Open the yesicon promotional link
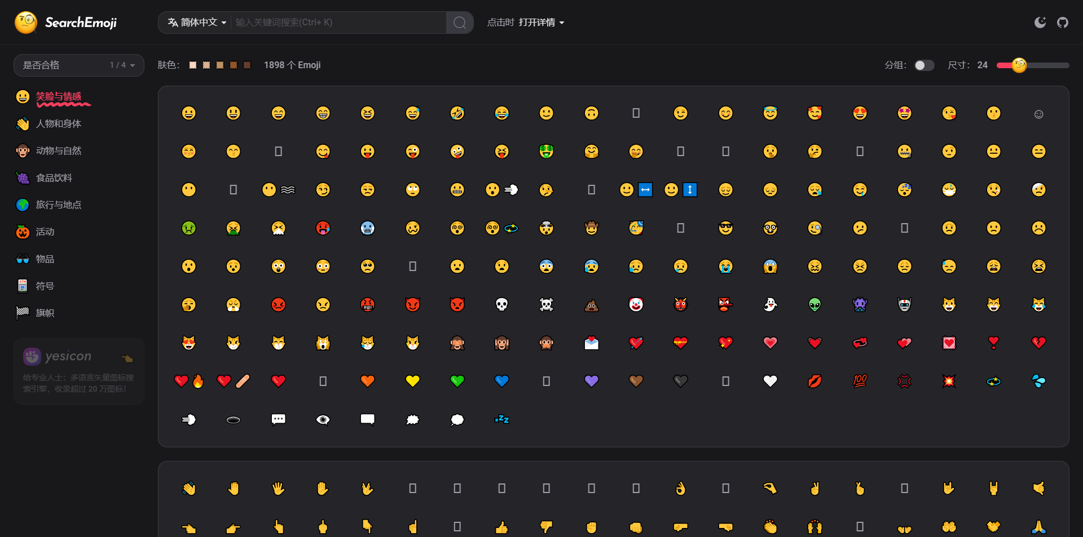Image resolution: width=1083 pixels, height=537 pixels. (78, 371)
